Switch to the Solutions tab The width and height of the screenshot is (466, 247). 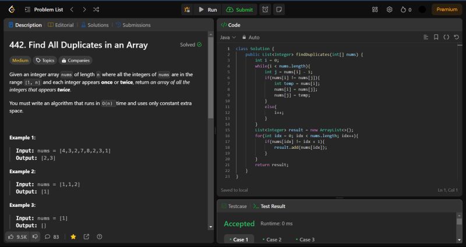pyautogui.click(x=95, y=25)
